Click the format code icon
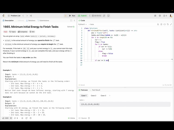174x130 pixels. pos(158,24)
